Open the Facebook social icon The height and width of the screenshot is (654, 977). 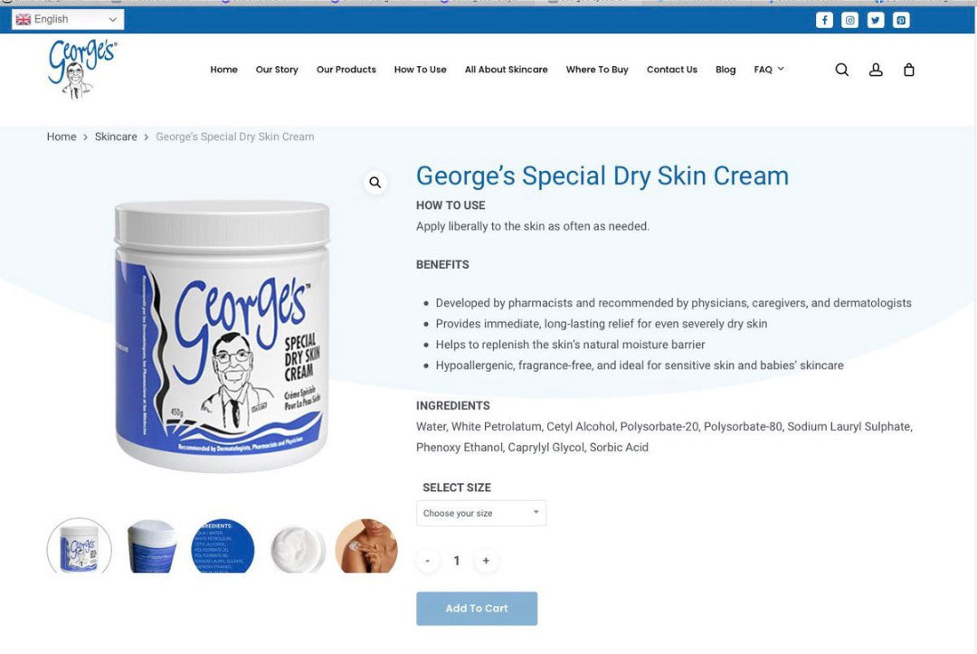[x=824, y=20]
